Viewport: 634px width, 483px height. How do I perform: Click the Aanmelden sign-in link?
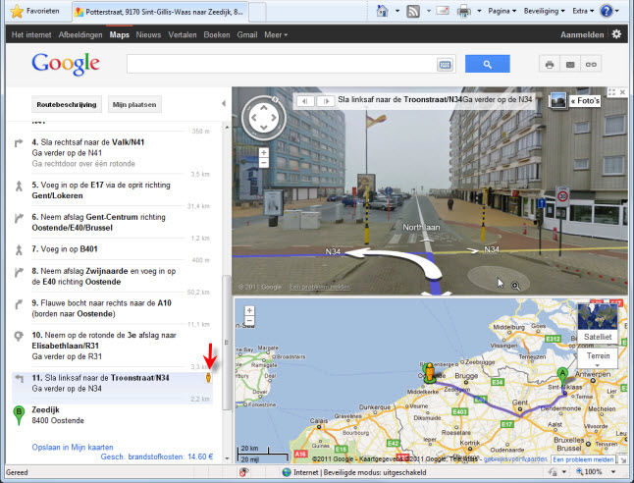click(x=582, y=34)
